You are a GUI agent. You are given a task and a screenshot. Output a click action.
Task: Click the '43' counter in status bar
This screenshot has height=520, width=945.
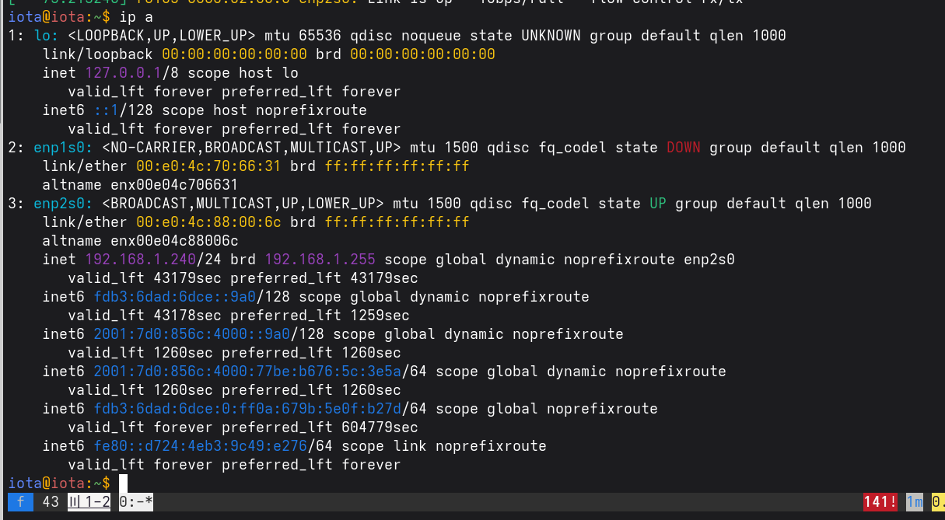point(51,502)
